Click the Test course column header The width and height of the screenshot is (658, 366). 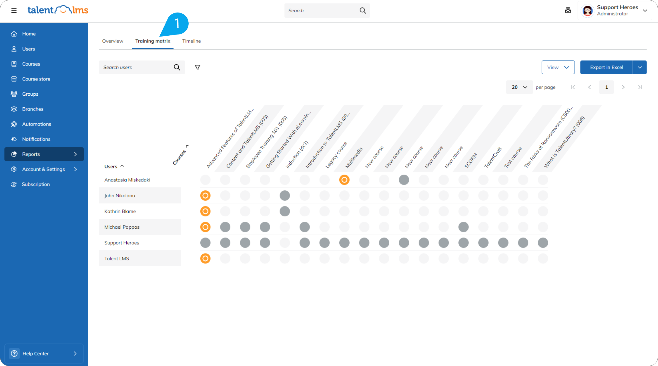click(513, 158)
